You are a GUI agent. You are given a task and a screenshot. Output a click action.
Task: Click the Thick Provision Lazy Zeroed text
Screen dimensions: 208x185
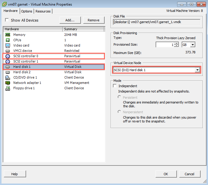click(176, 38)
